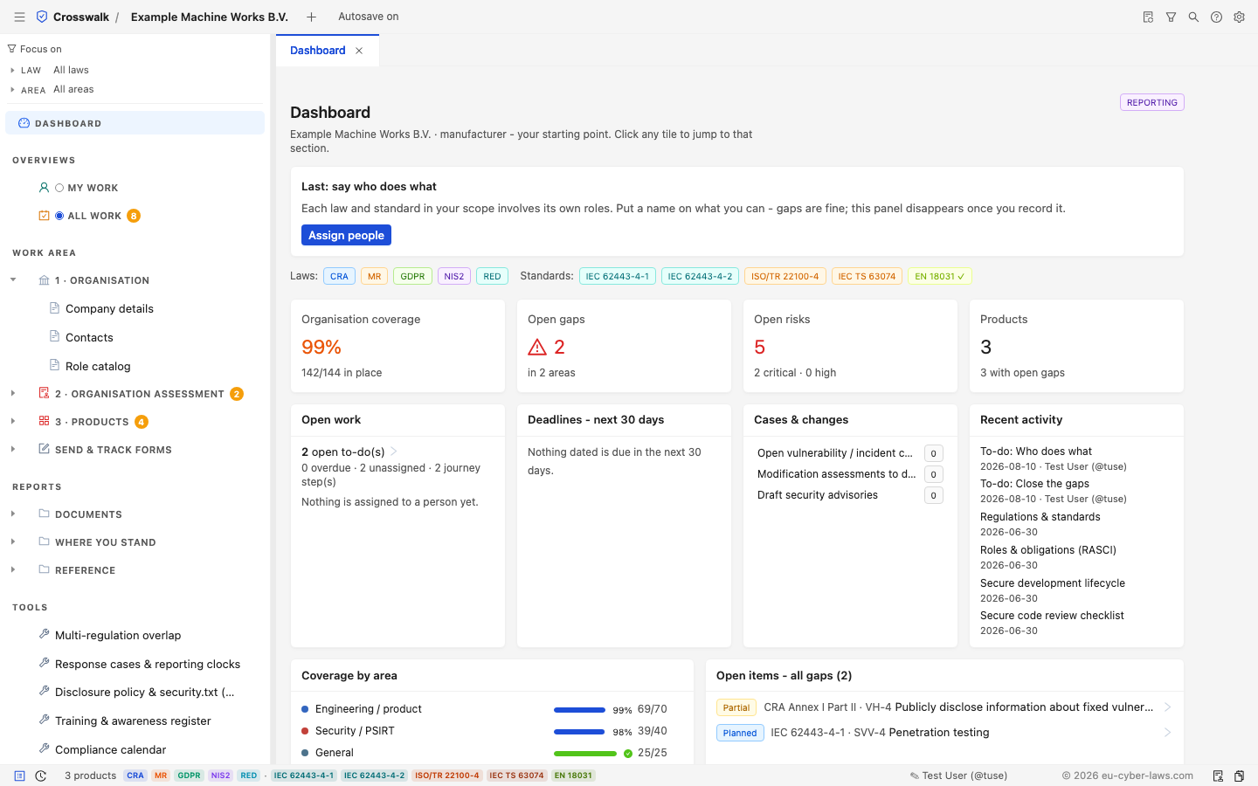
Task: Expand the 3 · Products section
Action: tap(13, 421)
